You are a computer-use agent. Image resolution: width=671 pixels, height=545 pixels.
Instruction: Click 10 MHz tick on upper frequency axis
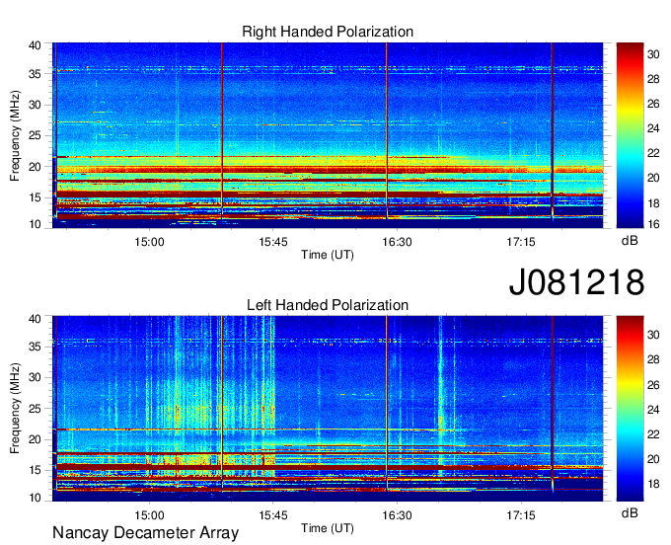pos(35,224)
